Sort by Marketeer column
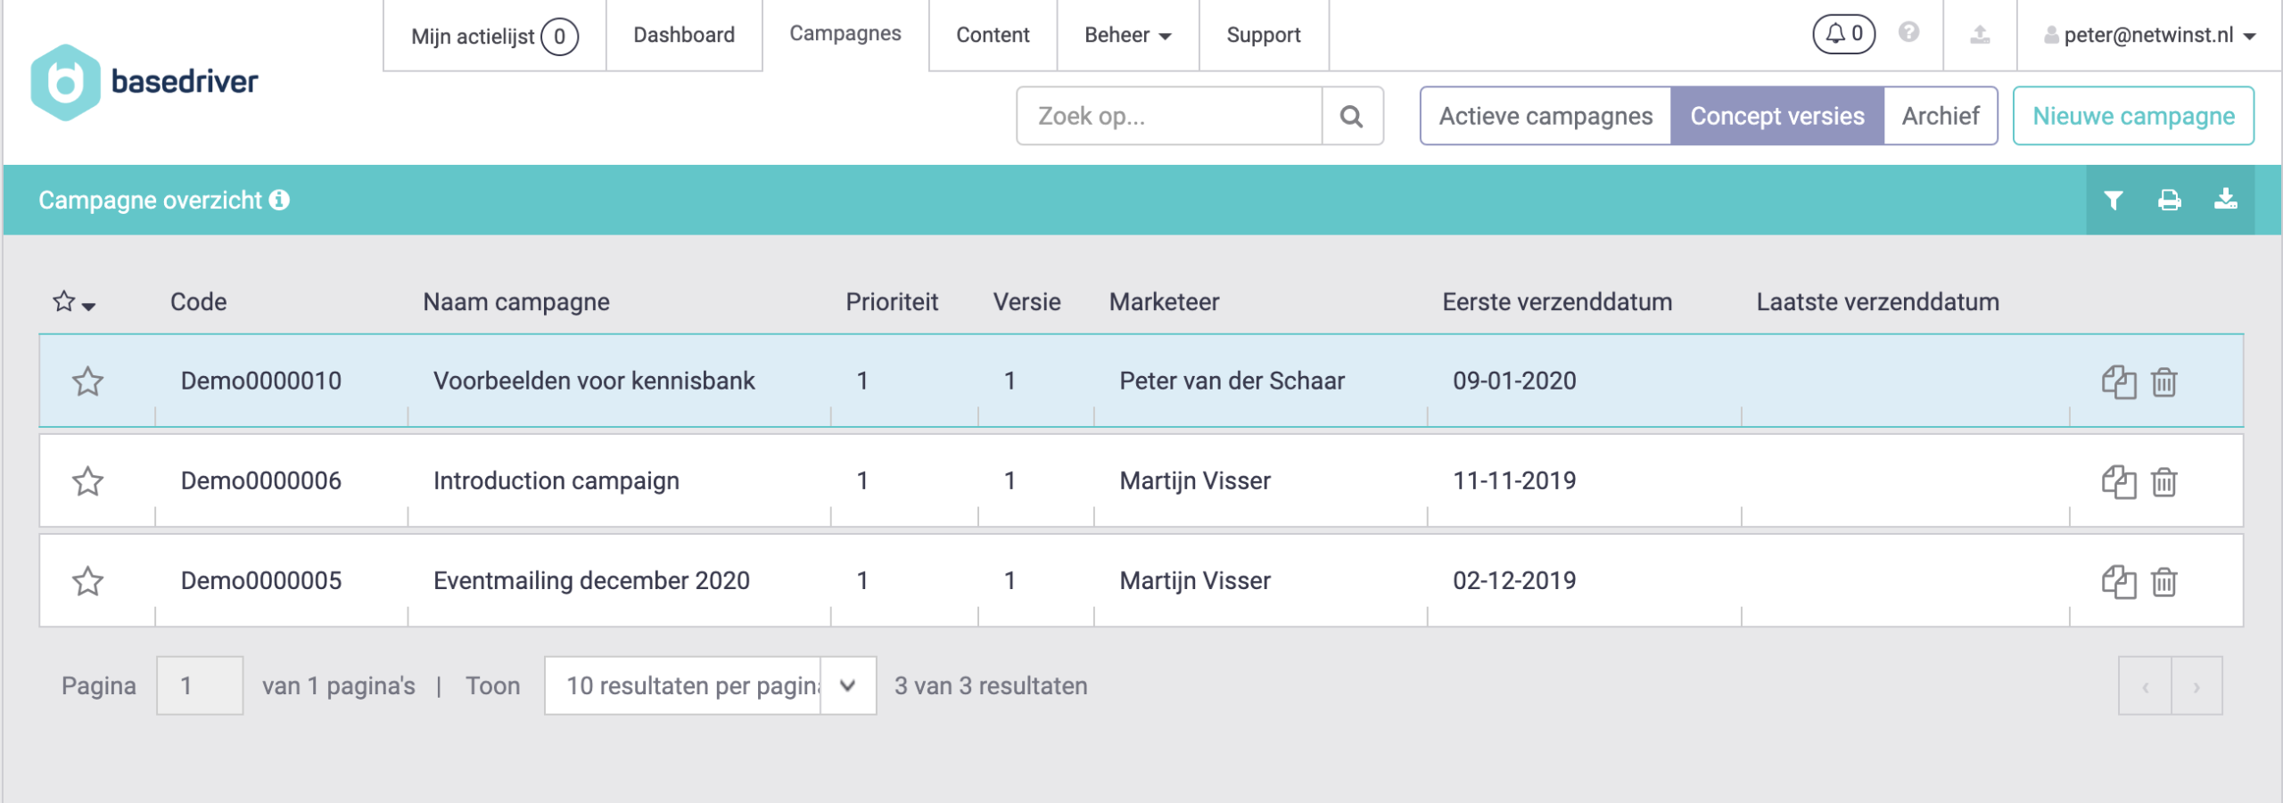Viewport: 2283px width, 803px height. click(x=1164, y=302)
